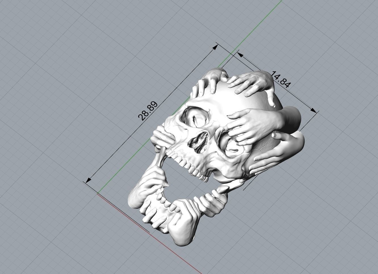
Task: Select the 28.89 dimension text
Action: (x=148, y=111)
